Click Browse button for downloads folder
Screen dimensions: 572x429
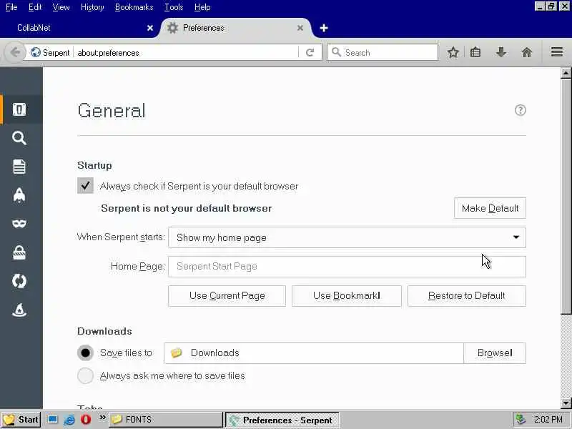point(495,353)
